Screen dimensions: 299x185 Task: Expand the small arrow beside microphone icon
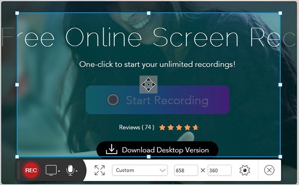[76, 171]
